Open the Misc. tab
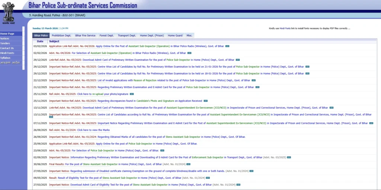The width and height of the screenshot is (381, 190). tap(189, 35)
